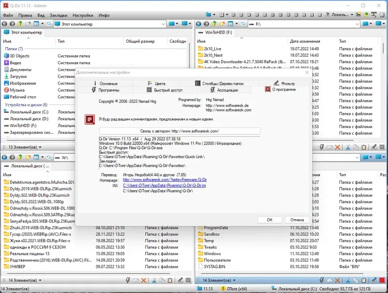Click the Связь с автором button
This screenshot has height=293, width=388.
click(x=179, y=131)
